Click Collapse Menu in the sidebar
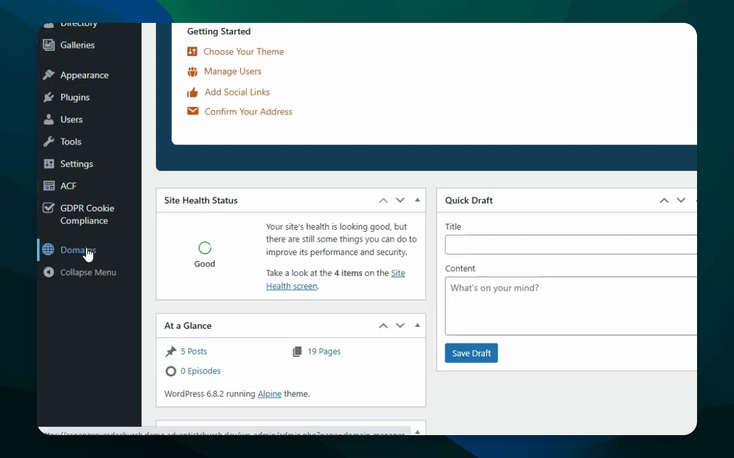 click(x=88, y=272)
